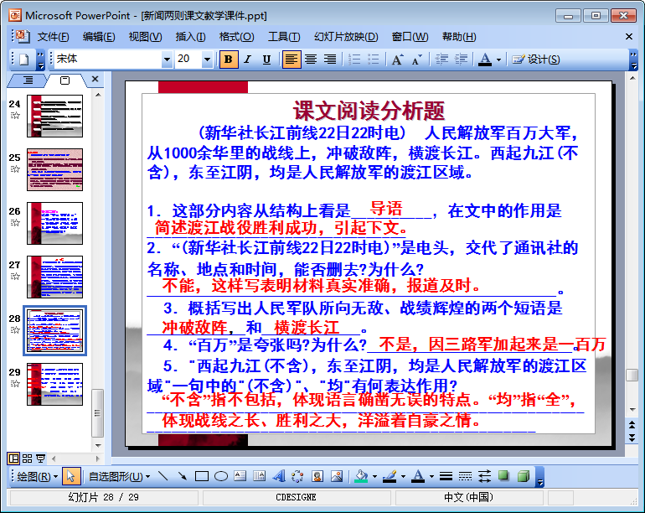Select slide 25 thumbnail
Image resolution: width=645 pixels, height=513 pixels.
[x=54, y=169]
